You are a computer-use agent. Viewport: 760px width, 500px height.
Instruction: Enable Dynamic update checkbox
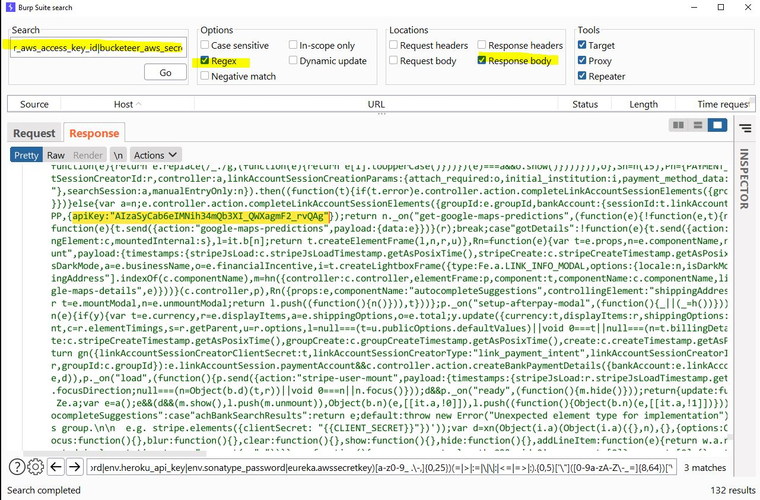coord(293,61)
